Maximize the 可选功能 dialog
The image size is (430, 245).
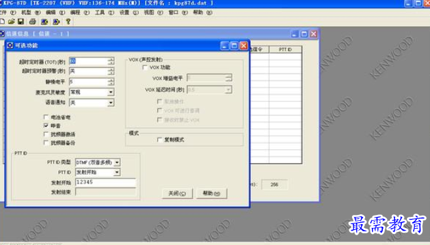click(234, 46)
